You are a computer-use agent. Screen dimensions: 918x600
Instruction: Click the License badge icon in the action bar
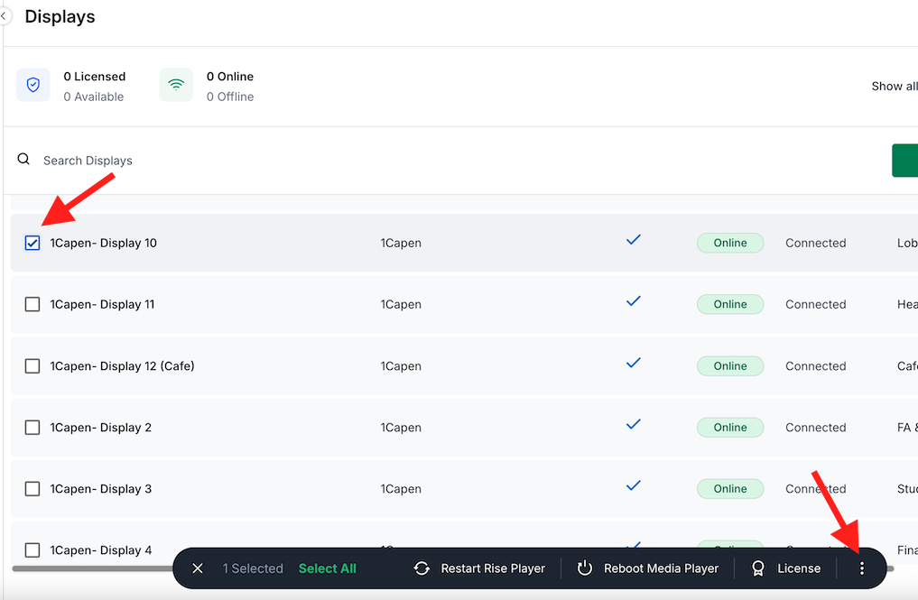pyautogui.click(x=758, y=568)
